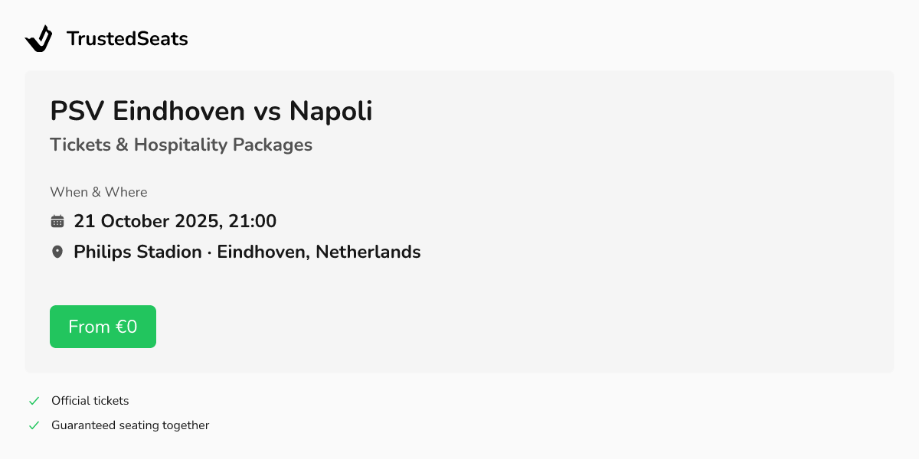
Task: Click the TrustedSeats wordmark
Action: 127,38
